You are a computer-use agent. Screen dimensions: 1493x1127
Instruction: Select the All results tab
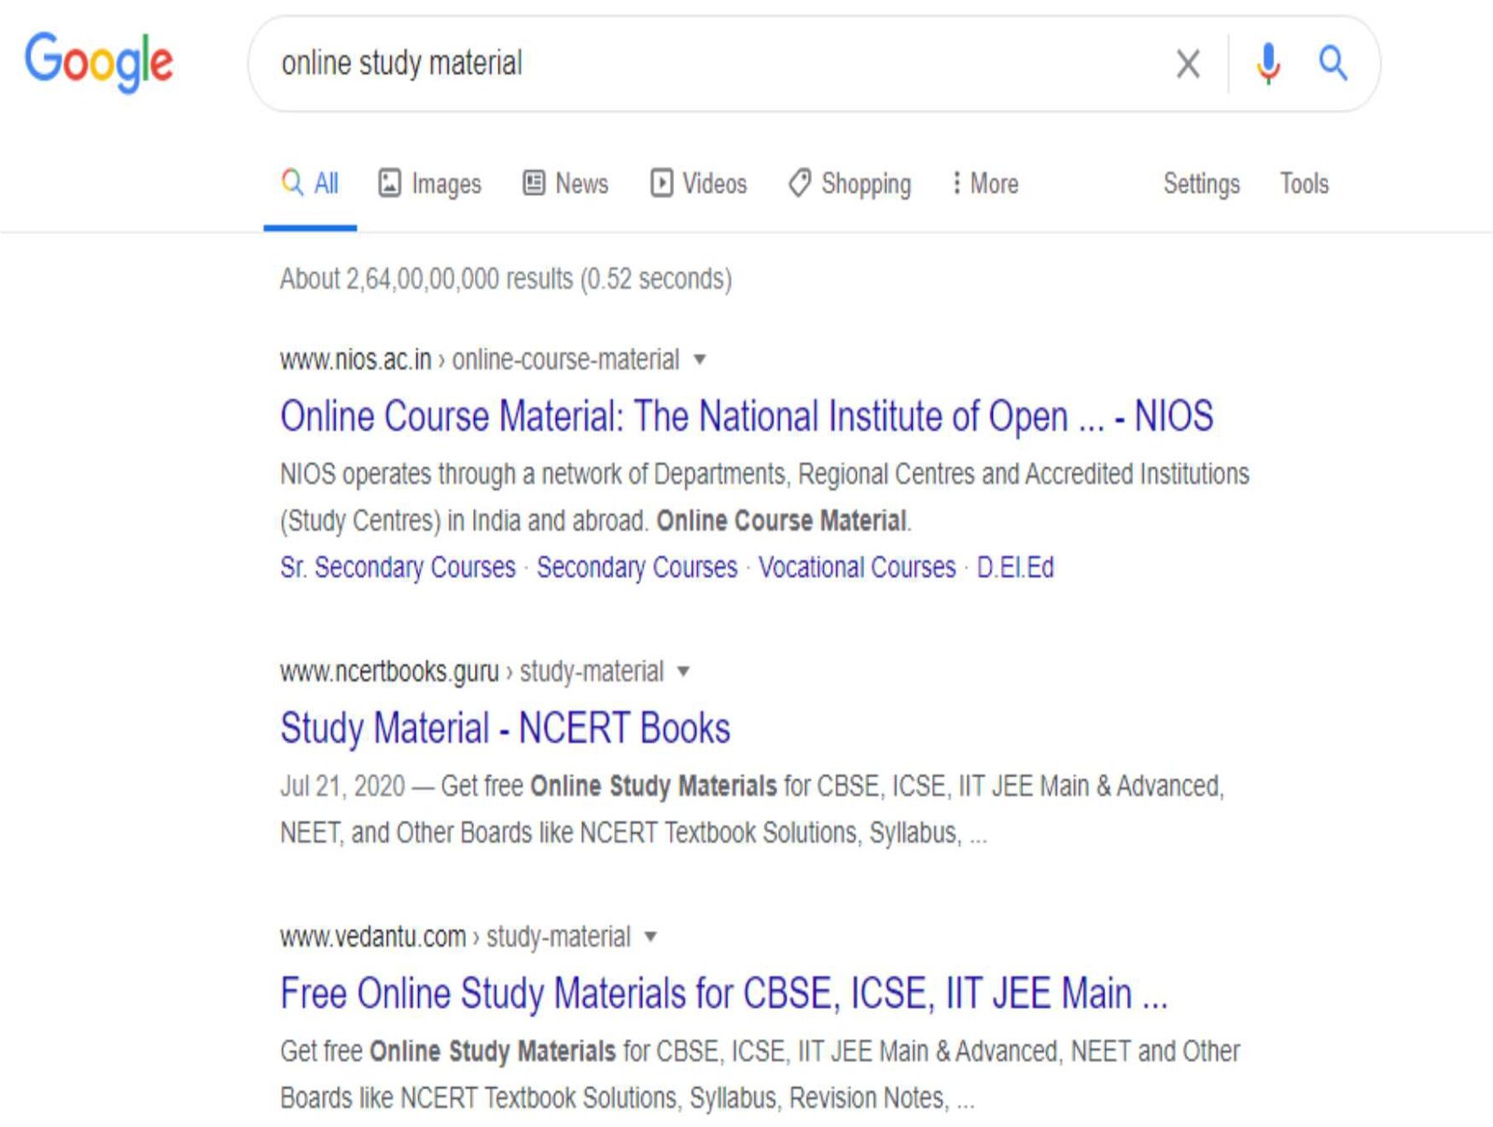click(x=311, y=183)
